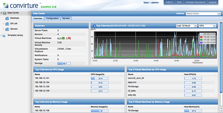Switch to the Configuration tab

(52, 18)
